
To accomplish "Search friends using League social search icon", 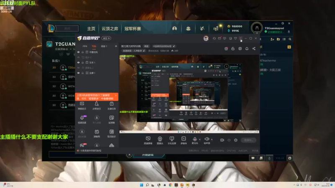I will pos(290,39).
